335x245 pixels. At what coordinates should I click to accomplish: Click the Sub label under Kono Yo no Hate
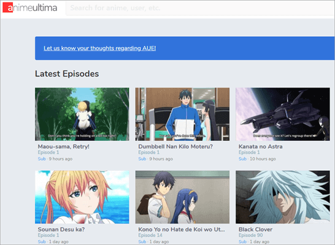click(142, 241)
